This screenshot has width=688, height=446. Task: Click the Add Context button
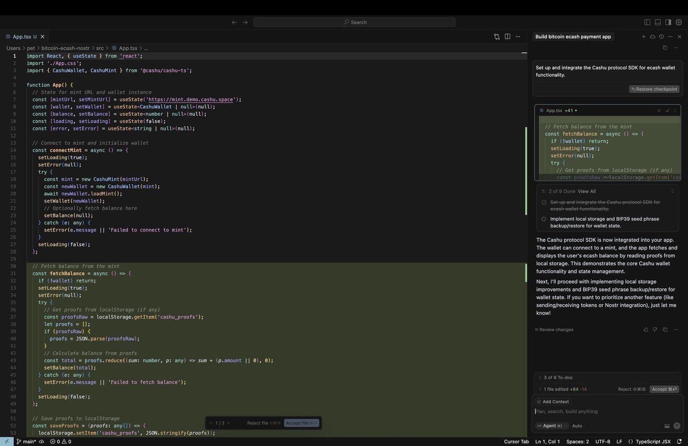(x=553, y=402)
